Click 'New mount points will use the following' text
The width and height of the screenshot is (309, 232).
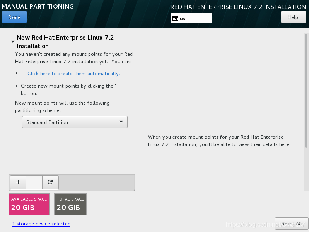tap(62, 107)
